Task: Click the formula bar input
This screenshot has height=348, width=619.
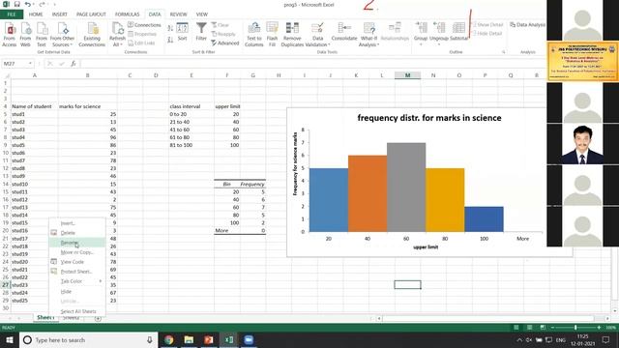Action: 311,64
